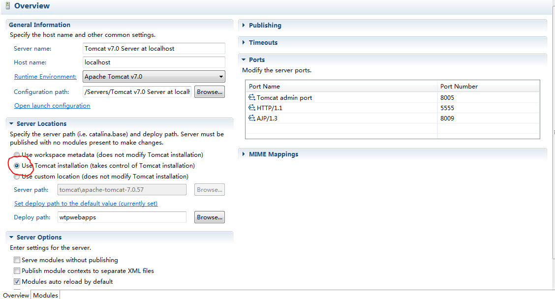Select the HTTP/1.1 row label
This screenshot has height=299, width=555.
tap(269, 108)
